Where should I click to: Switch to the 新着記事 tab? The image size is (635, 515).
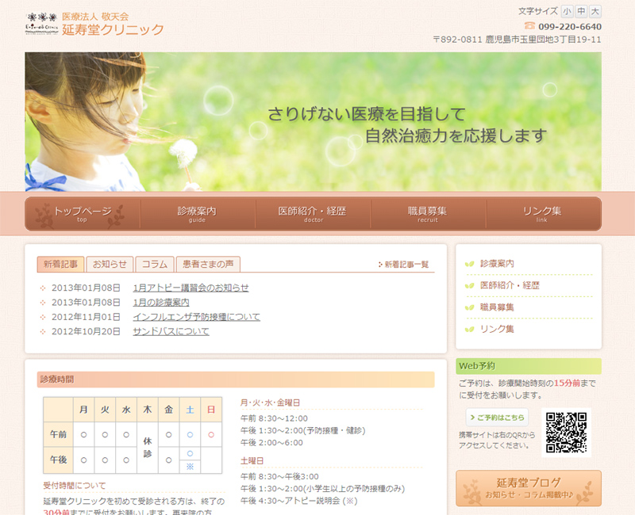pyautogui.click(x=61, y=265)
